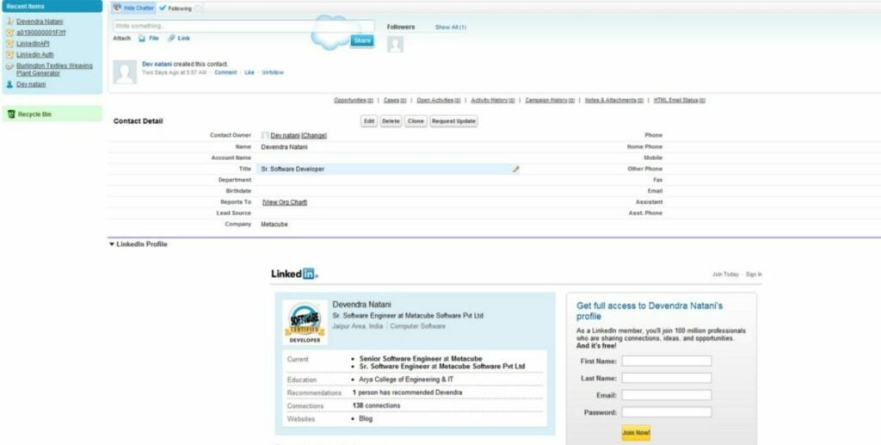Click the Blog website link
This screenshot has width=881, height=445.
[x=366, y=418]
